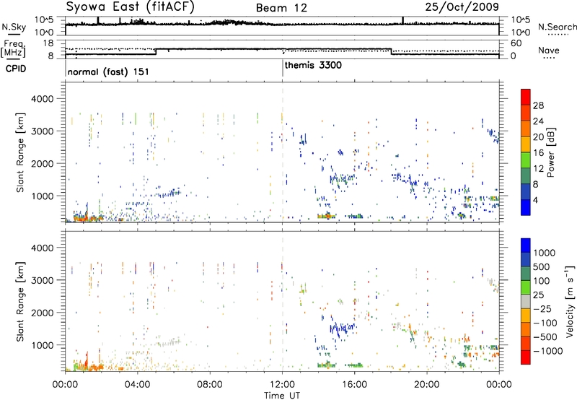Click the "CPID" row label
The image size is (577, 400).
point(16,69)
